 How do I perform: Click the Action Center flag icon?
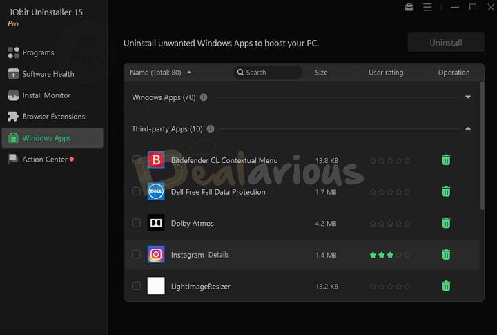pyautogui.click(x=13, y=159)
